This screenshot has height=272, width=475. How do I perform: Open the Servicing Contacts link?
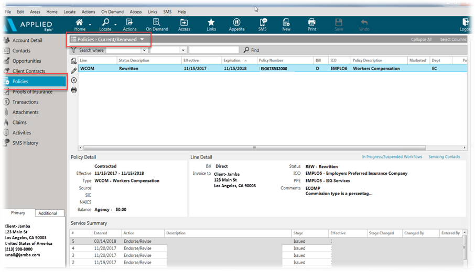click(444, 157)
